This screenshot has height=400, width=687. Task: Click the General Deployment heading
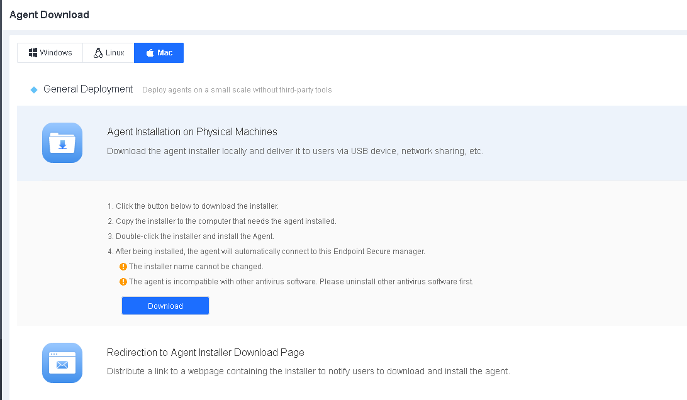click(x=88, y=89)
